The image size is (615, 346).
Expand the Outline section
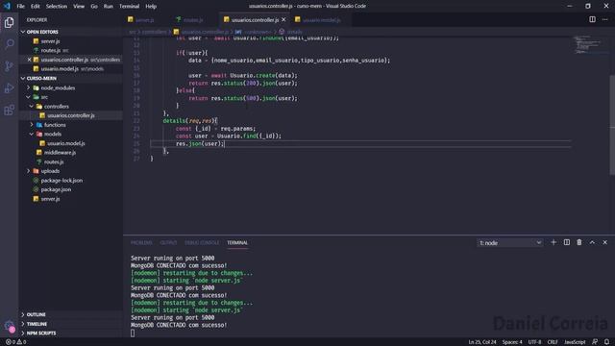point(37,314)
